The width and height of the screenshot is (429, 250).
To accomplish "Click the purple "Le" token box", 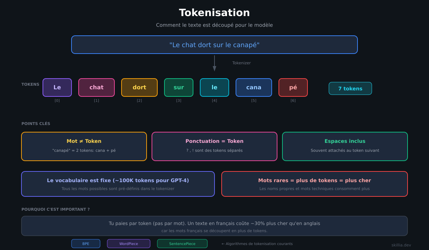I will coord(57,87).
